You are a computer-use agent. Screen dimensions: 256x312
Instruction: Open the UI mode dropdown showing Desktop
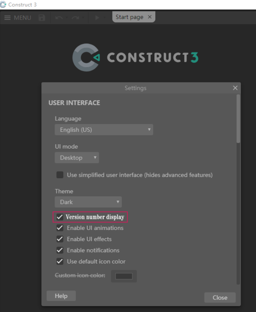pyautogui.click(x=77, y=158)
